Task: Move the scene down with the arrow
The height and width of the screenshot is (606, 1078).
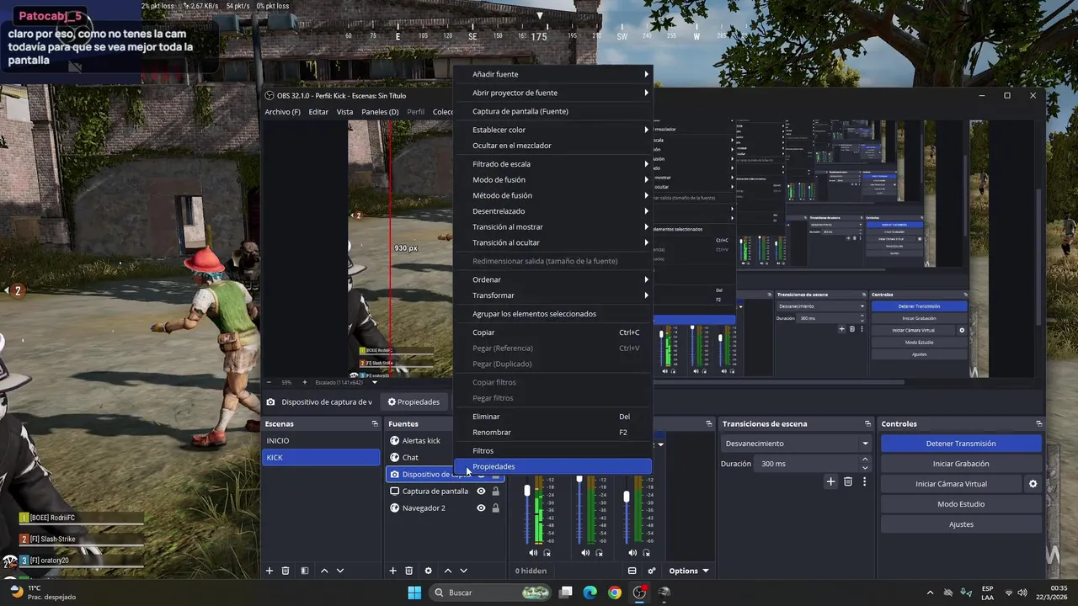Action: (340, 571)
